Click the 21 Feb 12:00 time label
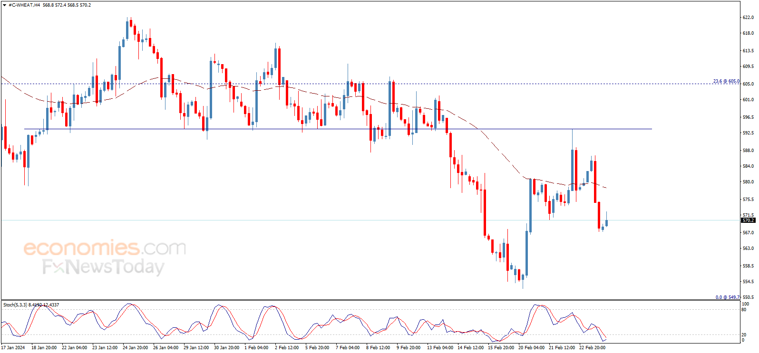Viewport: 759px width, 353px height. coord(562,348)
